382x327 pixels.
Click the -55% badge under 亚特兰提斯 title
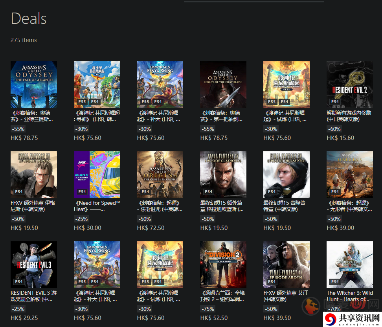click(x=18, y=129)
